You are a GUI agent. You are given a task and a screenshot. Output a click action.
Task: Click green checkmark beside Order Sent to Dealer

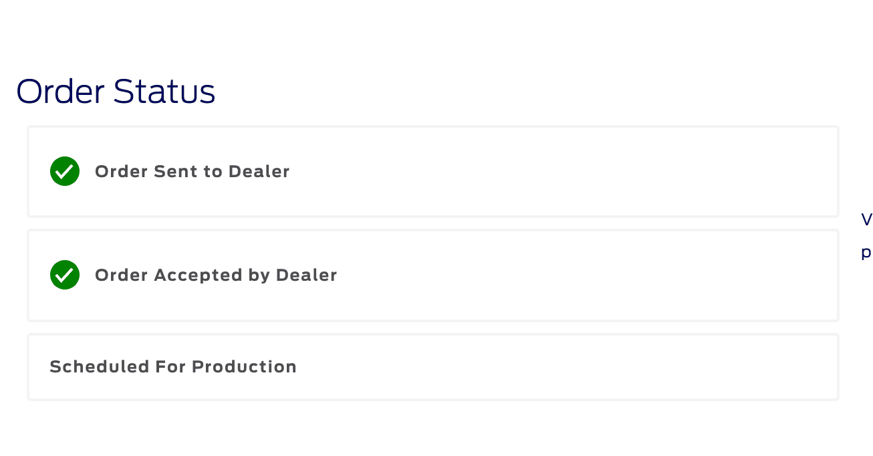[x=65, y=171]
